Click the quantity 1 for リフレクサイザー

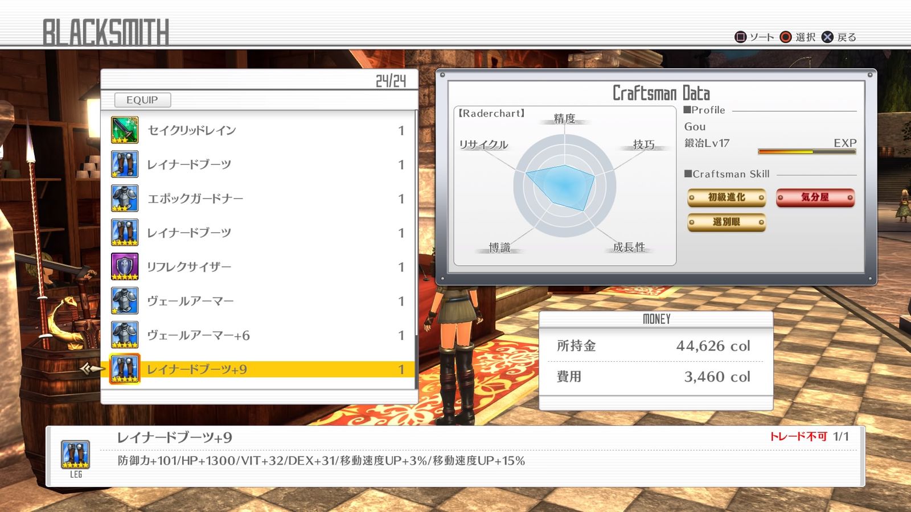(401, 267)
